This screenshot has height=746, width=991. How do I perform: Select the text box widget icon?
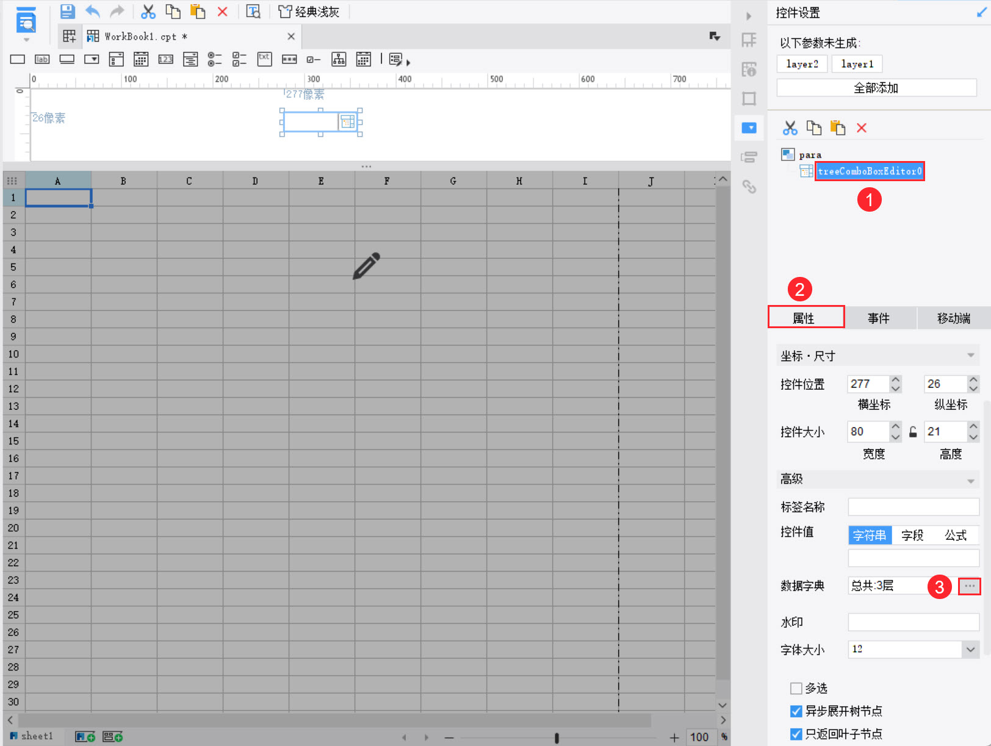18,59
